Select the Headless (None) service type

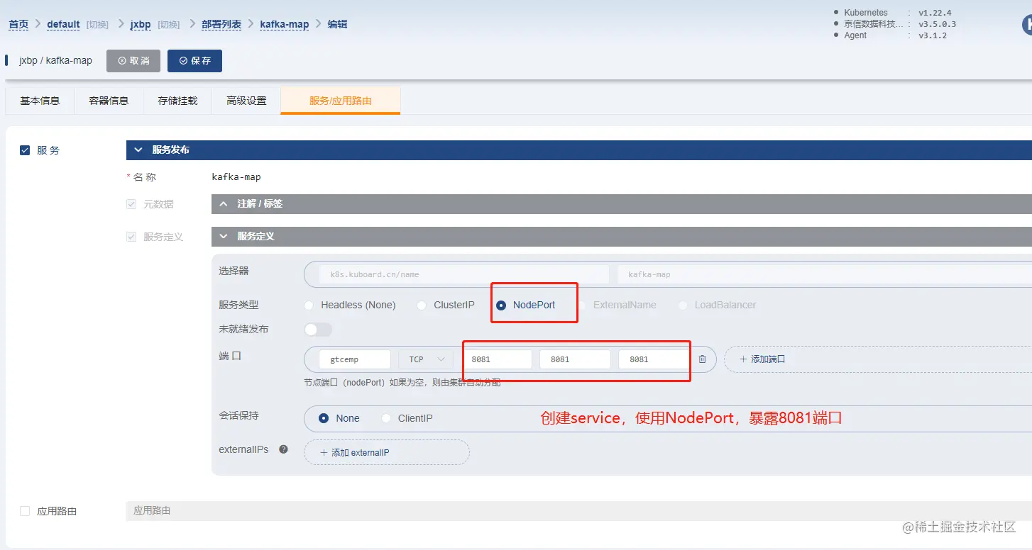[x=309, y=305]
